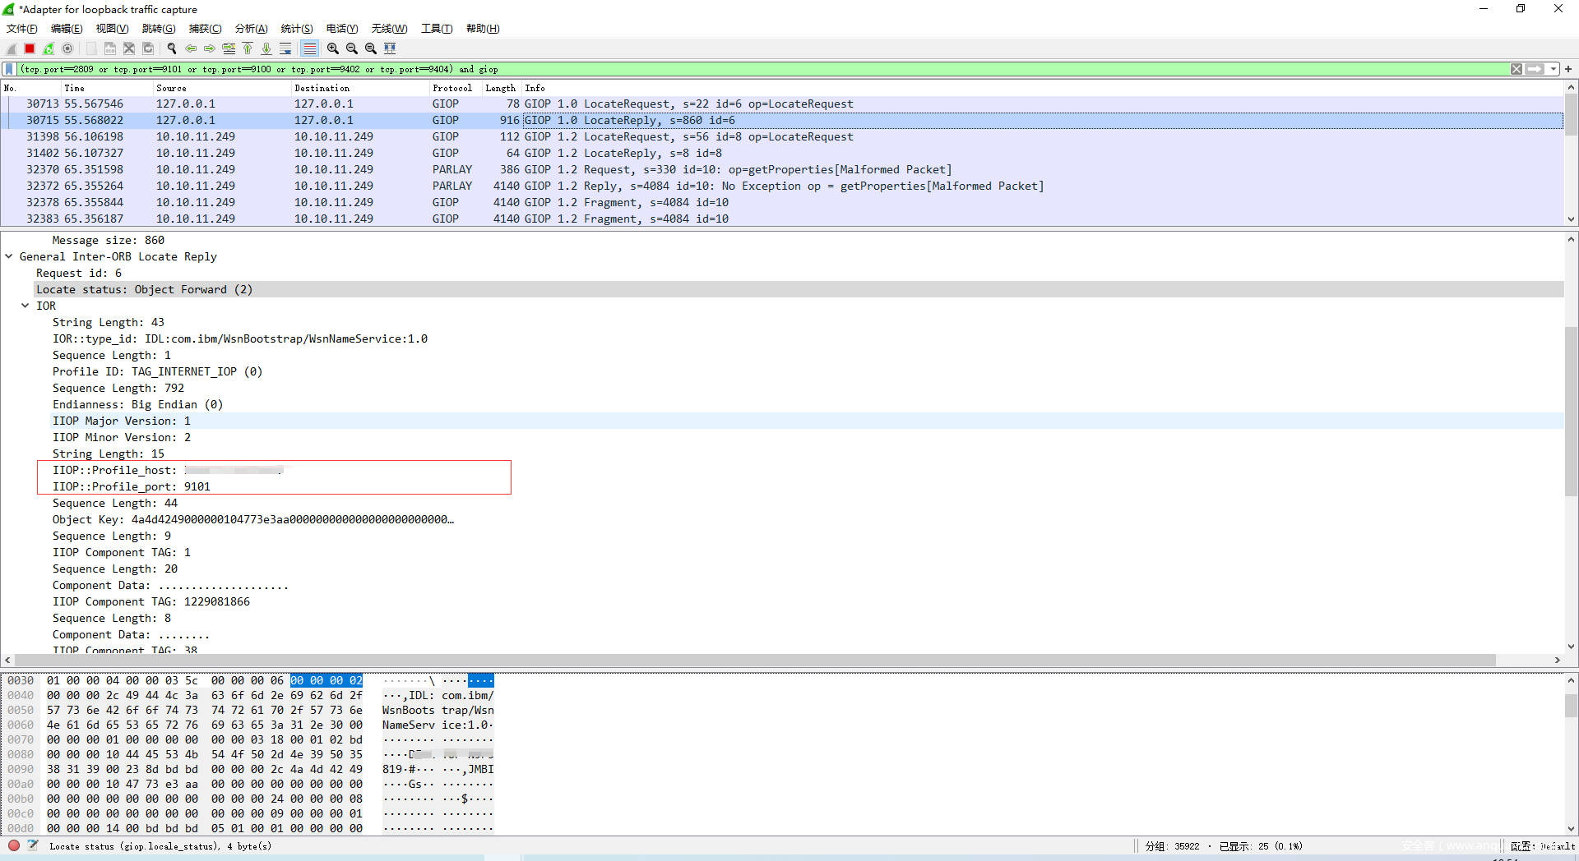Open the display filter history dropdown

(1553, 69)
